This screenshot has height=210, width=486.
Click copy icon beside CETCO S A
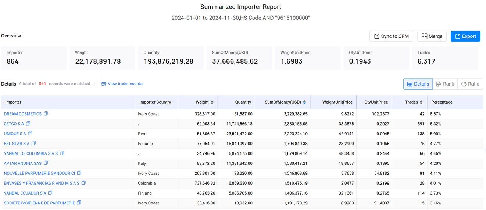(x=28, y=124)
